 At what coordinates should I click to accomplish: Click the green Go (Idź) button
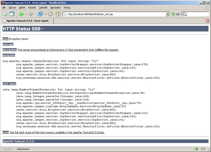175,14
